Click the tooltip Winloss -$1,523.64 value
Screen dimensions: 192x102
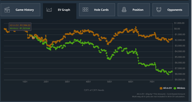24,28
